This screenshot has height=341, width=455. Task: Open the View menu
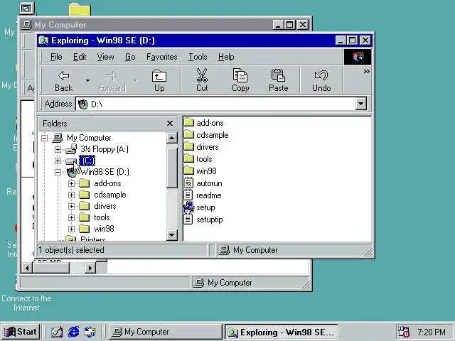(x=105, y=57)
